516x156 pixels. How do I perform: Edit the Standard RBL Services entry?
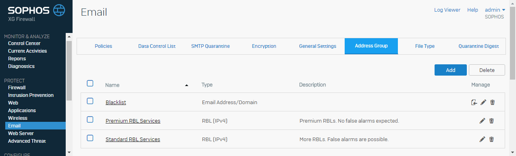(482, 139)
